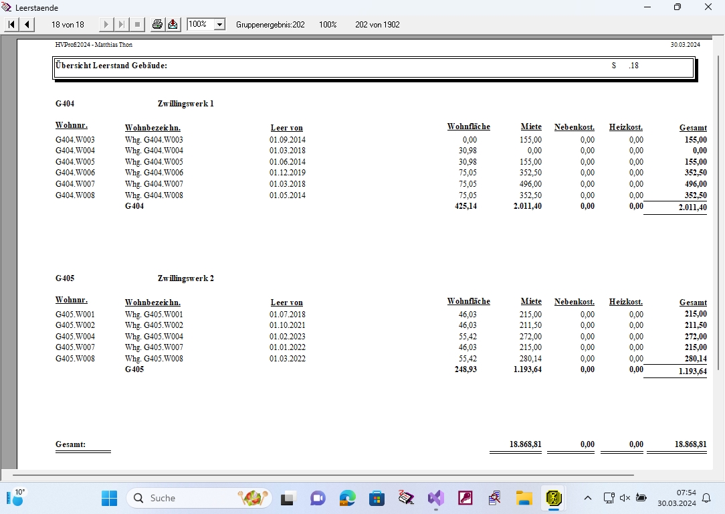Open the File Explorer folder icon
This screenshot has width=725, height=514.
point(524,498)
